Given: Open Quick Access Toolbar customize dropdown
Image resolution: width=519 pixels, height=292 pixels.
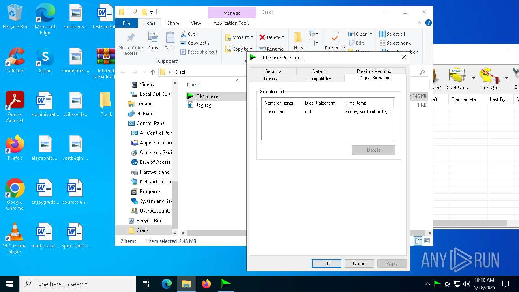Looking at the screenshot, I should pos(151,12).
